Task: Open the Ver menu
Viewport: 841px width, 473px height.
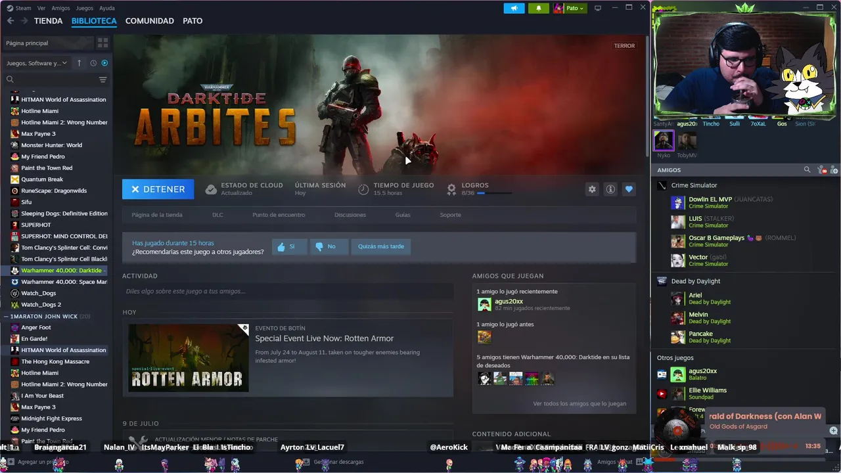Action: tap(41, 8)
